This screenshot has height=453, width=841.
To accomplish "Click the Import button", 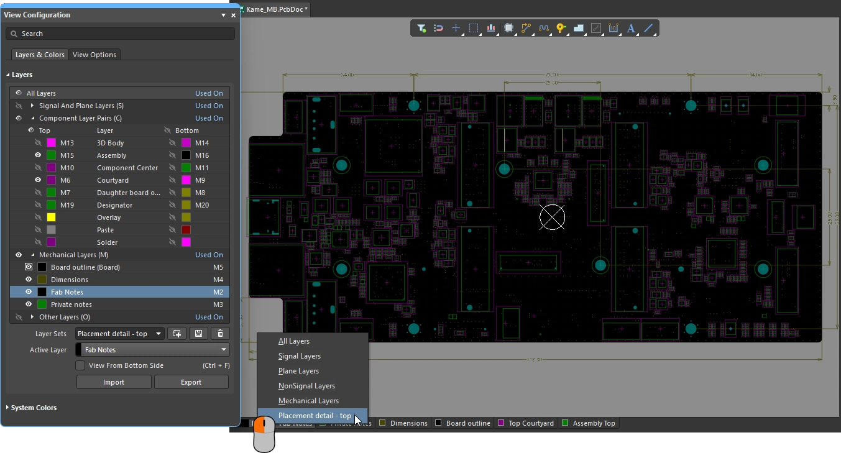I will pyautogui.click(x=114, y=382).
